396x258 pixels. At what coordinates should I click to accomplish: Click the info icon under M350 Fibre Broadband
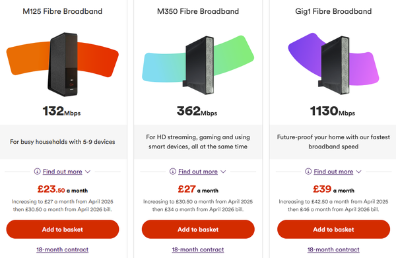(173, 172)
